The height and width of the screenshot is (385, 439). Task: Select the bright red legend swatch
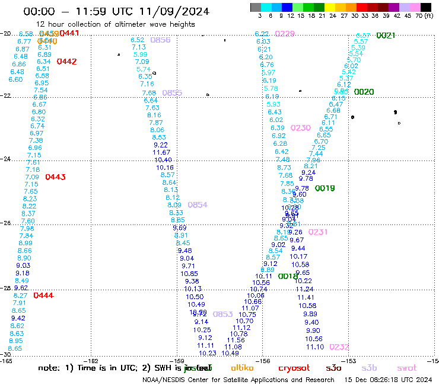coord(362,7)
